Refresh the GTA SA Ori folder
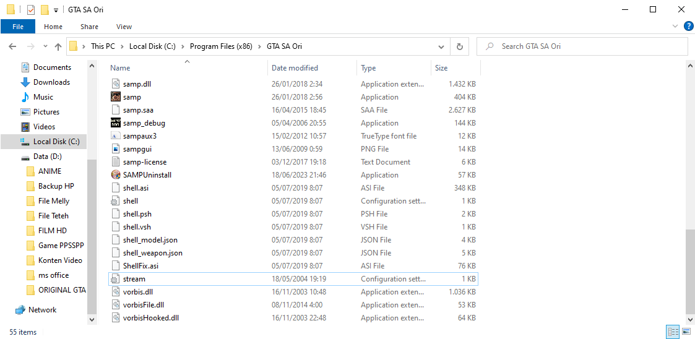This screenshot has height=339, width=695. click(460, 46)
